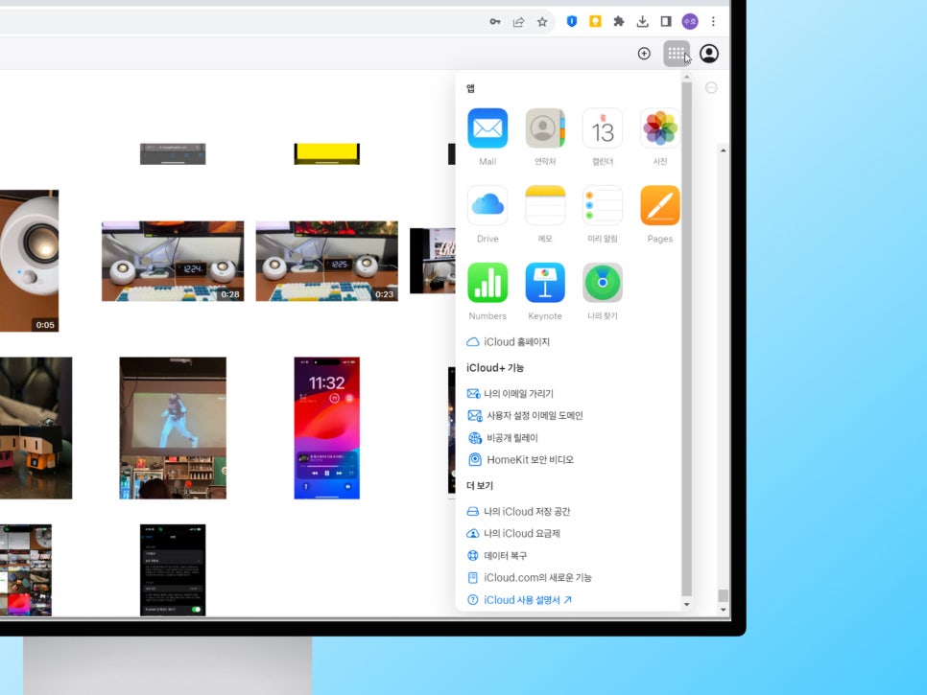Open the account profile icon
Image resolution: width=927 pixels, height=695 pixels.
(x=709, y=54)
